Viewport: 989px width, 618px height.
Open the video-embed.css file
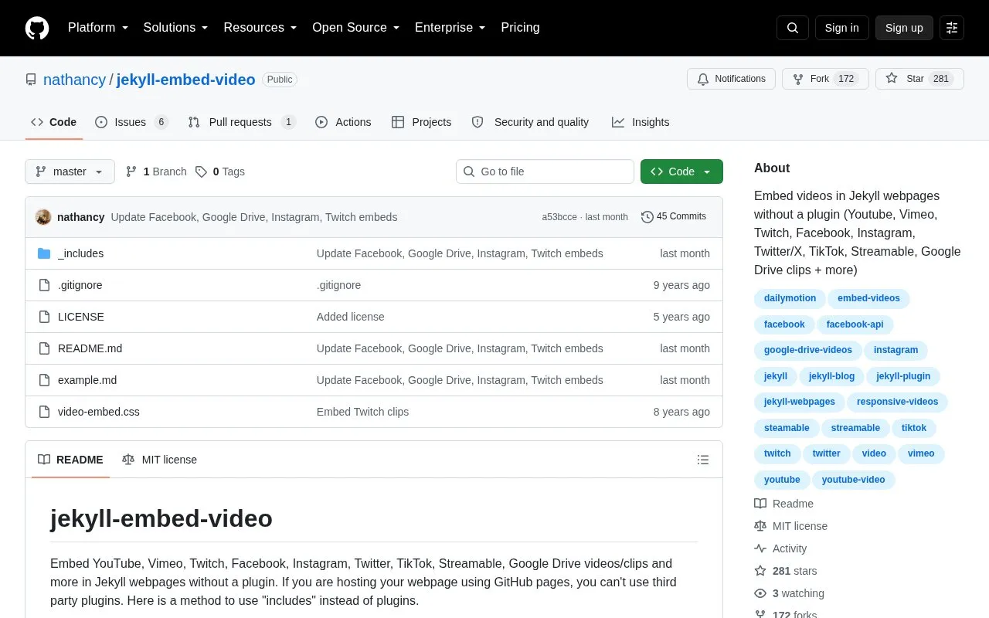click(99, 412)
